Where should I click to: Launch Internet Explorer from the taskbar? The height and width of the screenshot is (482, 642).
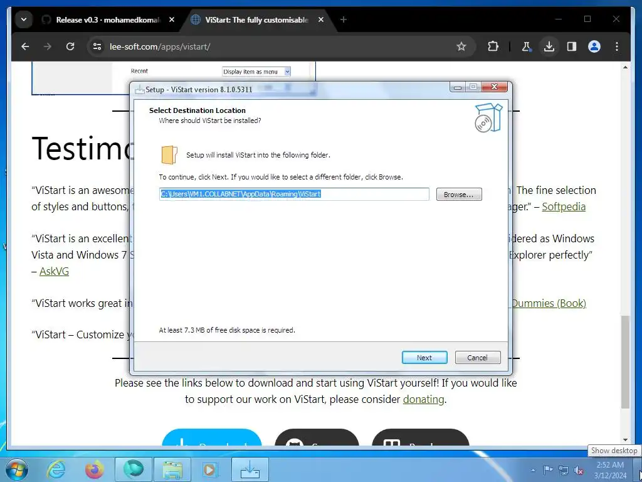pyautogui.click(x=56, y=469)
